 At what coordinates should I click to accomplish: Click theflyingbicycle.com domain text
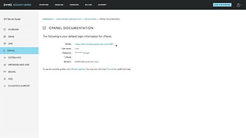(84, 62)
